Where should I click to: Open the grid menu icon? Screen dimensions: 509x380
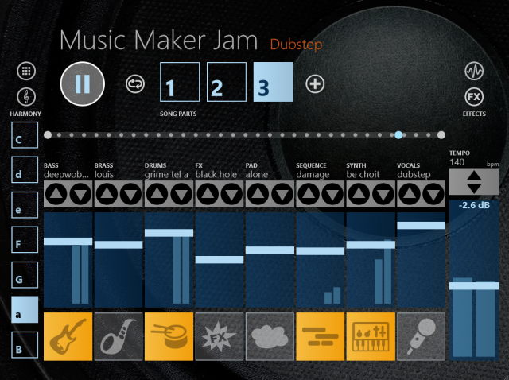tap(26, 71)
